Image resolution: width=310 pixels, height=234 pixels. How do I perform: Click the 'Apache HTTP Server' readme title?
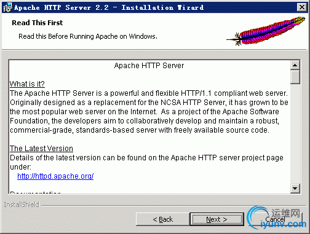[149, 66]
